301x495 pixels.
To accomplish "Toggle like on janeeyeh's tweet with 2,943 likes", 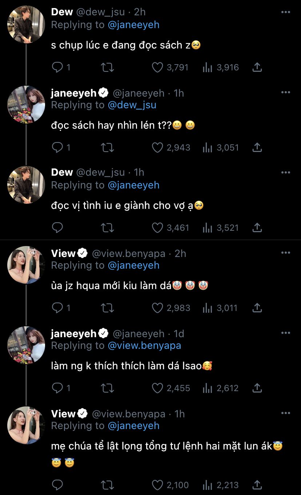I will (157, 148).
